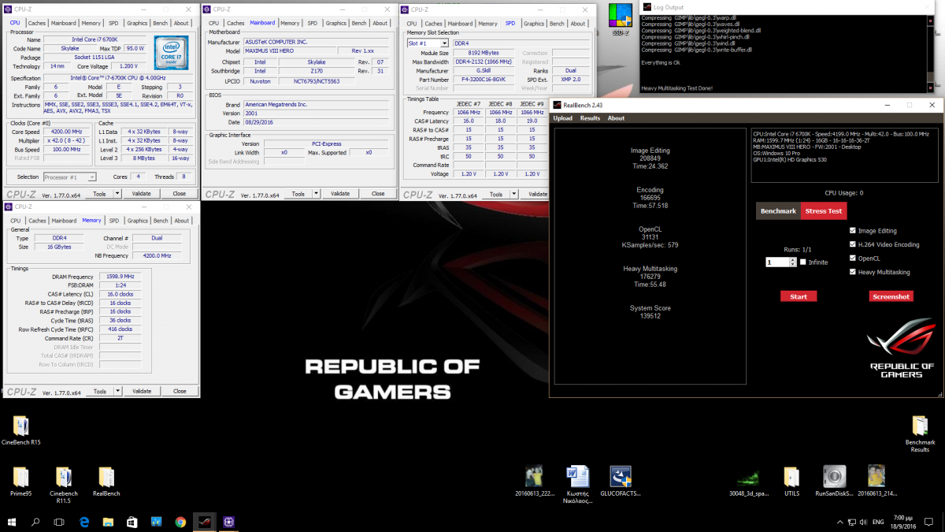This screenshot has height=532, width=945.
Task: Launch Google Chrome from the taskbar
Action: [x=180, y=522]
